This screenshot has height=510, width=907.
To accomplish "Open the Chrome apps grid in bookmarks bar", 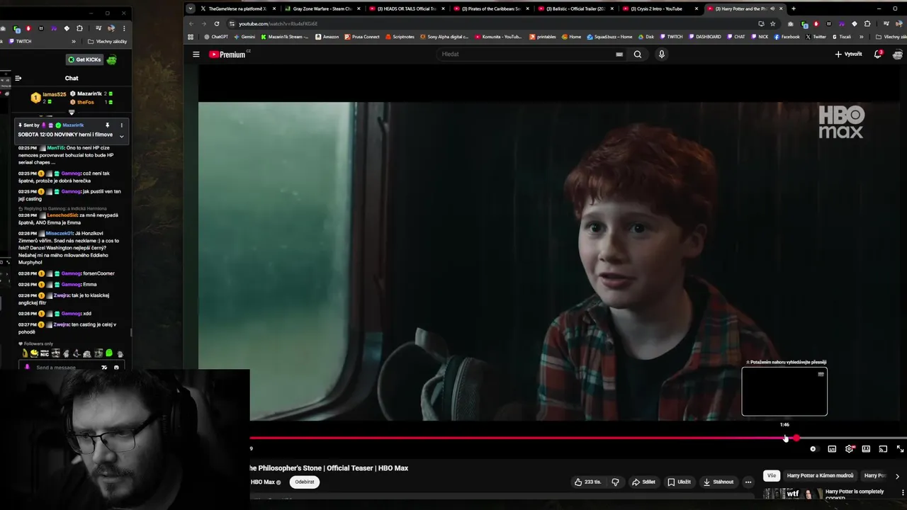I will tap(191, 37).
